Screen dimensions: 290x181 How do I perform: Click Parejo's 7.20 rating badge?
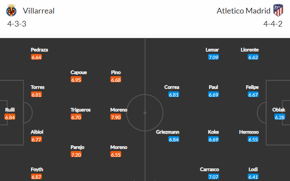point(76,154)
